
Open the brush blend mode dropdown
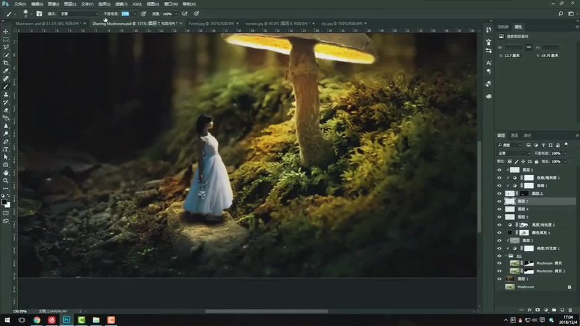[x=79, y=13]
